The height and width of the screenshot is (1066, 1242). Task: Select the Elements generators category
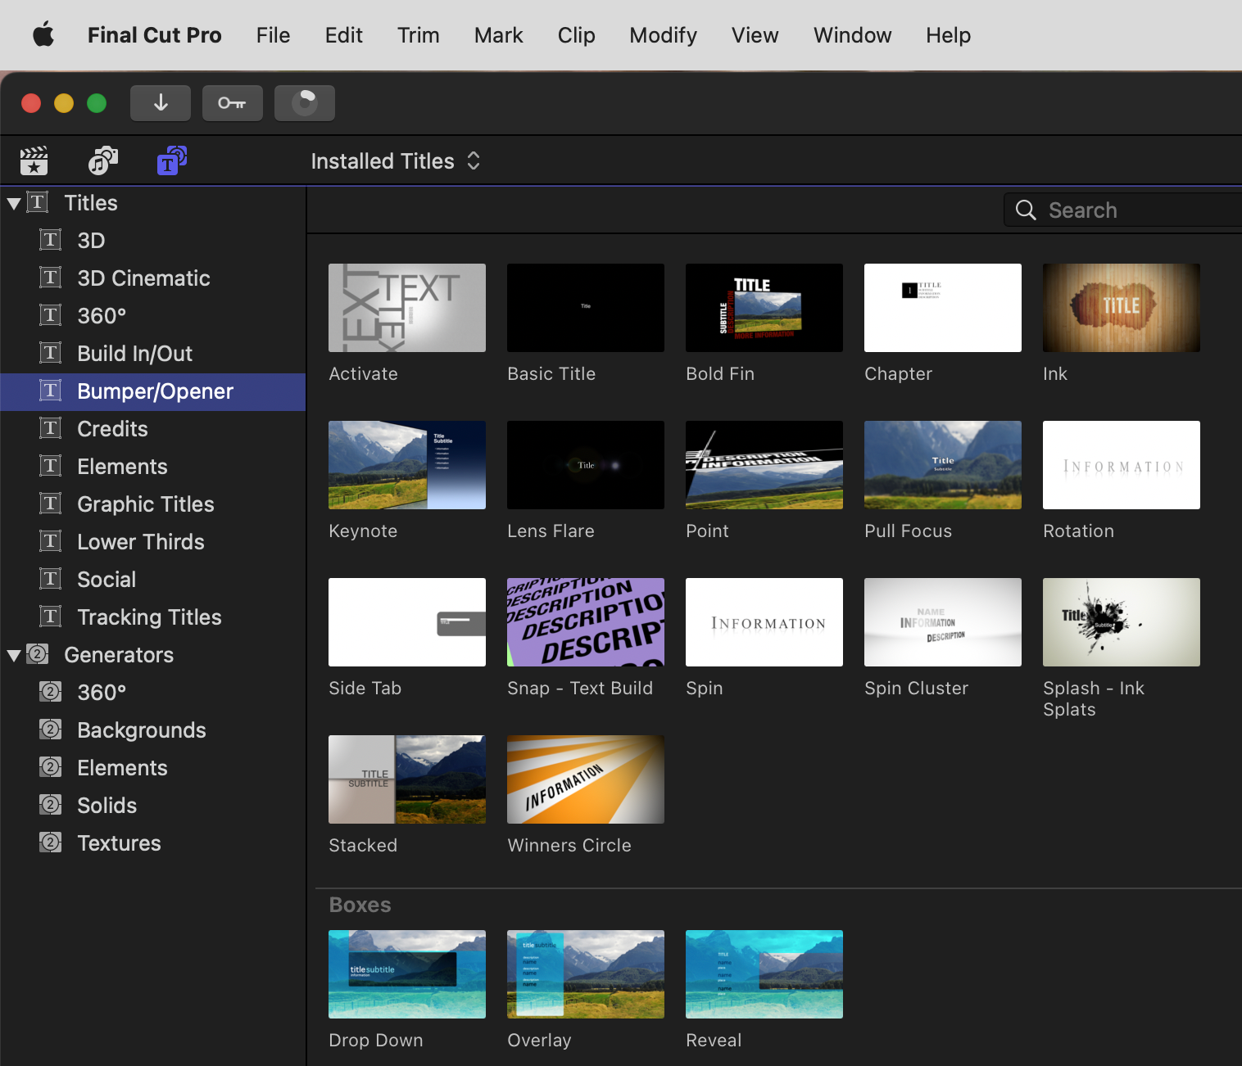(x=153, y=768)
